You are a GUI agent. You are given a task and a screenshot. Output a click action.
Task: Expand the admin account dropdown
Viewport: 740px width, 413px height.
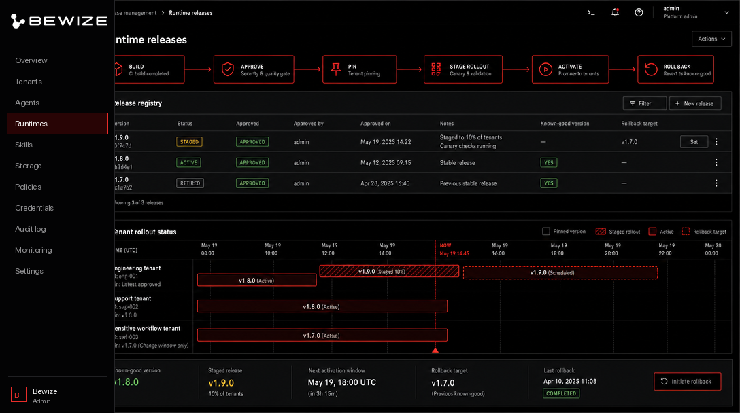click(x=726, y=13)
